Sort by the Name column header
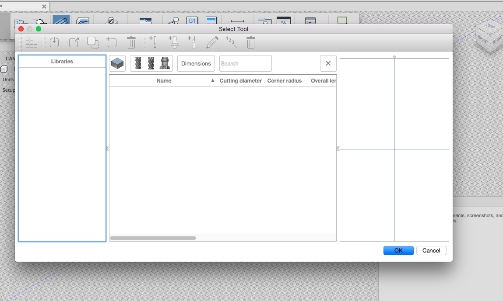This screenshot has height=301, width=503. click(164, 81)
